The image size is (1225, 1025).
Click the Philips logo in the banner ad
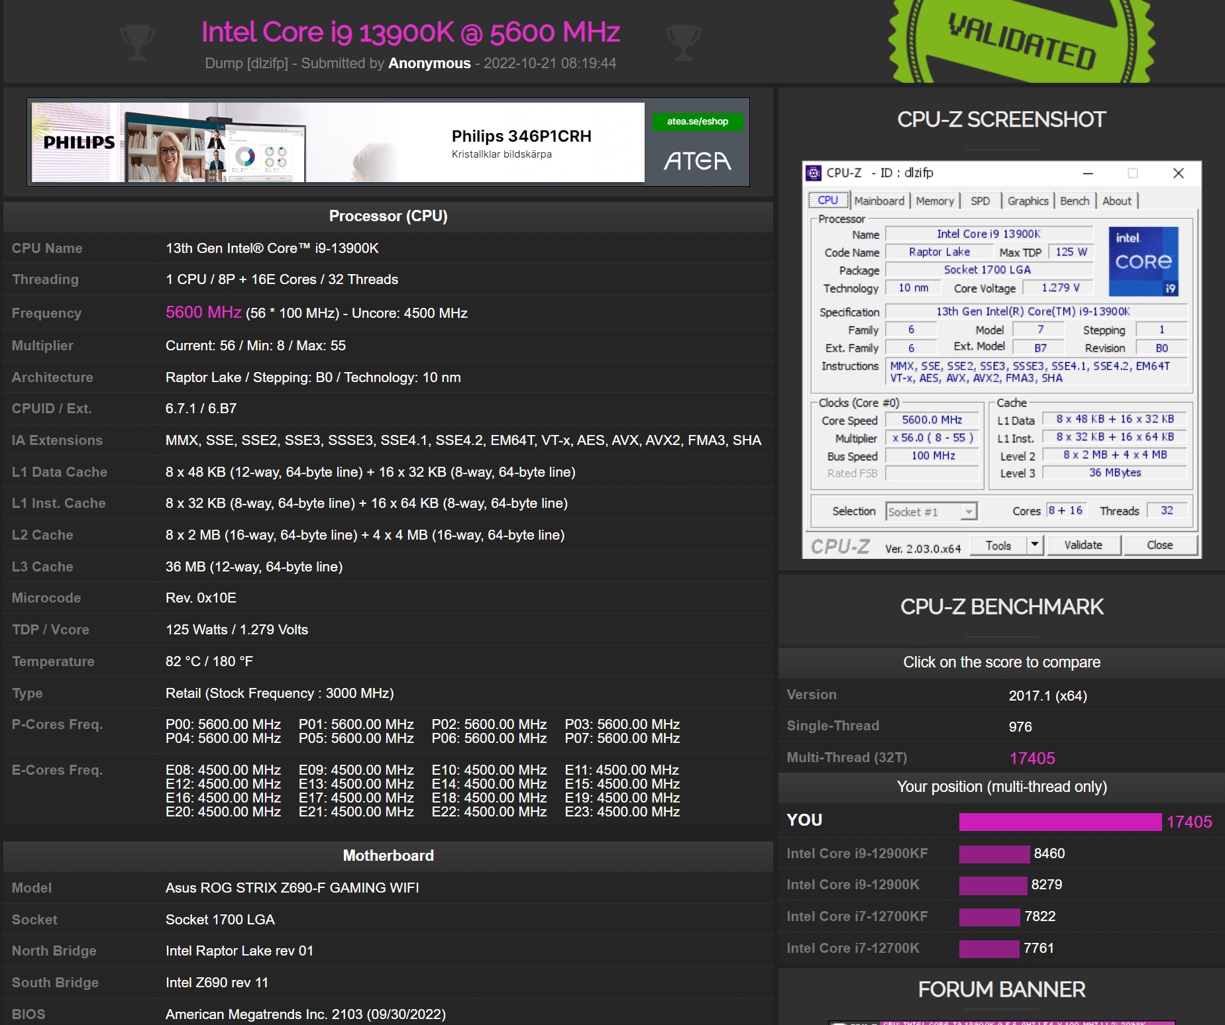[x=79, y=142]
